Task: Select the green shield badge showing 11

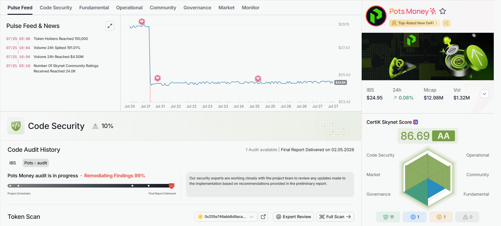Action: (388, 217)
